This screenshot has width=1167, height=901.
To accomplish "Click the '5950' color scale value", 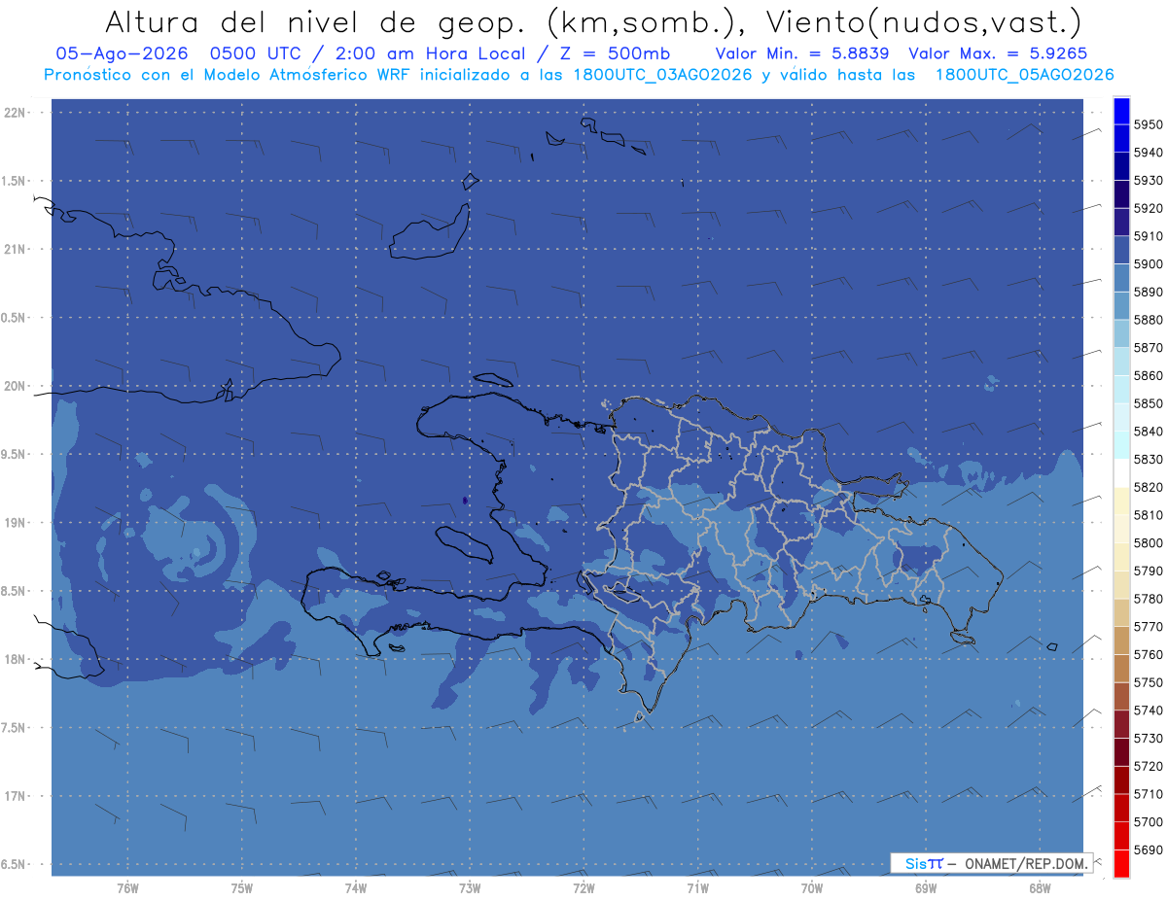I will (x=1149, y=124).
